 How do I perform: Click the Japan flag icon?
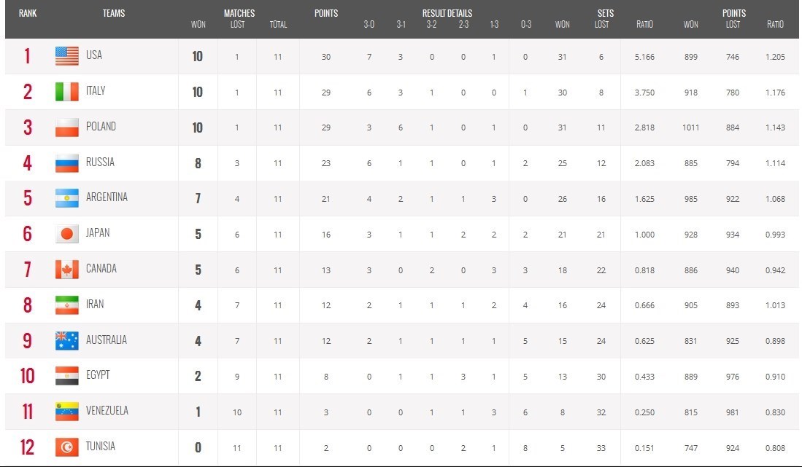tap(66, 234)
